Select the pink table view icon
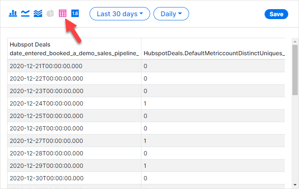This screenshot has width=299, height=189. point(63,14)
